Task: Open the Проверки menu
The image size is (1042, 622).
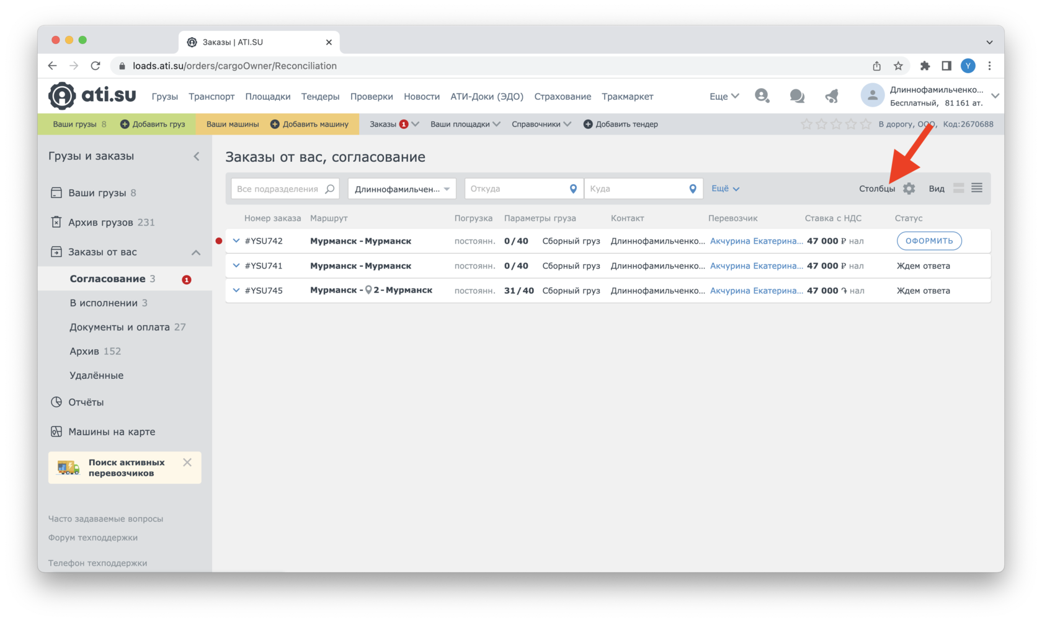Action: point(372,97)
